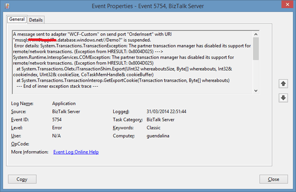Click the source value "BizTalk Server"
The image size is (296, 192).
(66, 112)
